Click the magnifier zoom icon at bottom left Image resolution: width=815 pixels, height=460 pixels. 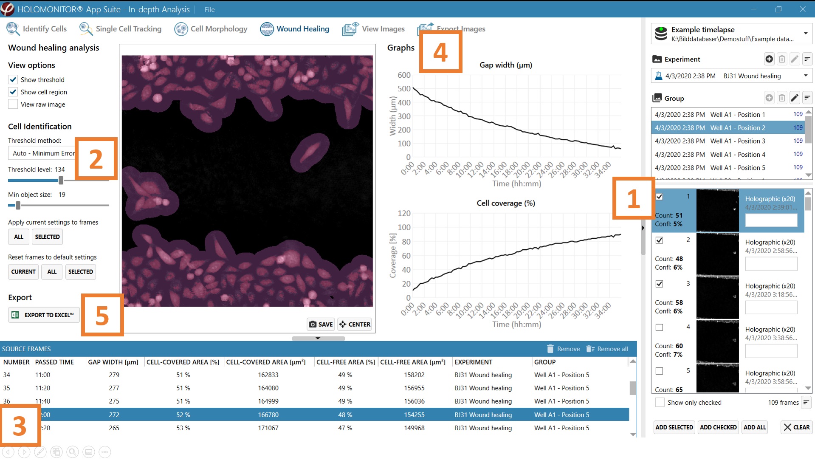point(73,452)
